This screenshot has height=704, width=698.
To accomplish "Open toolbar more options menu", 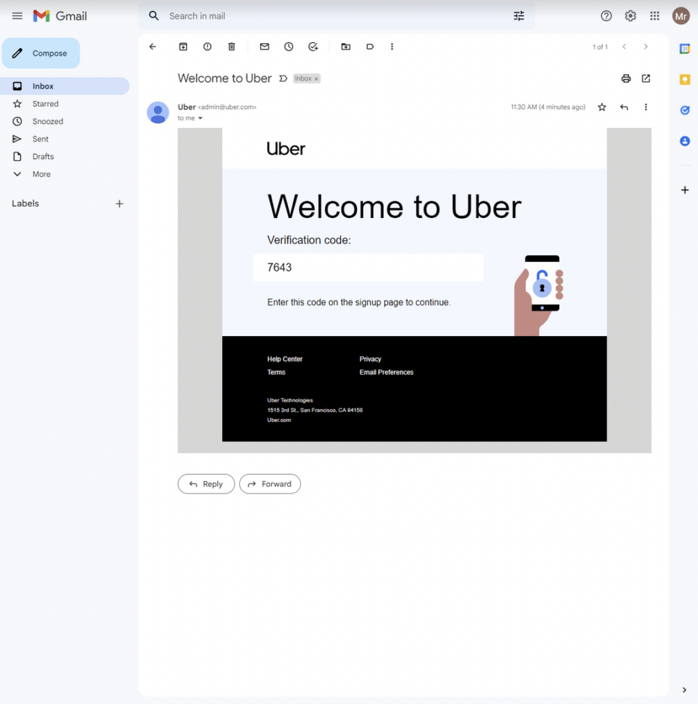I will [x=392, y=47].
